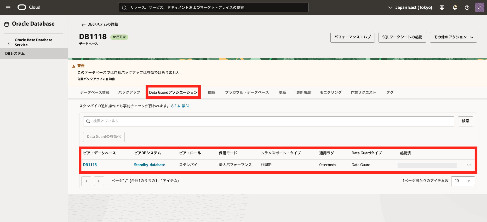Open the user profile avatar
This screenshot has height=222, width=487.
[479, 8]
